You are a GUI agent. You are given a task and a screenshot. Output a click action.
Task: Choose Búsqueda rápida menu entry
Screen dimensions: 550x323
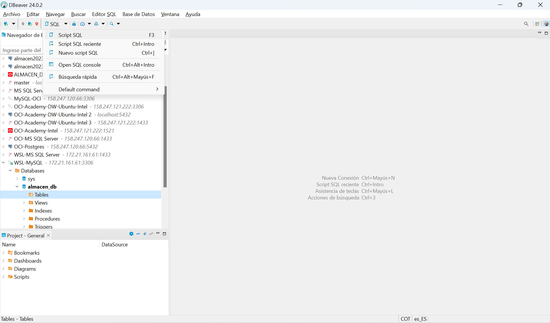click(x=104, y=77)
